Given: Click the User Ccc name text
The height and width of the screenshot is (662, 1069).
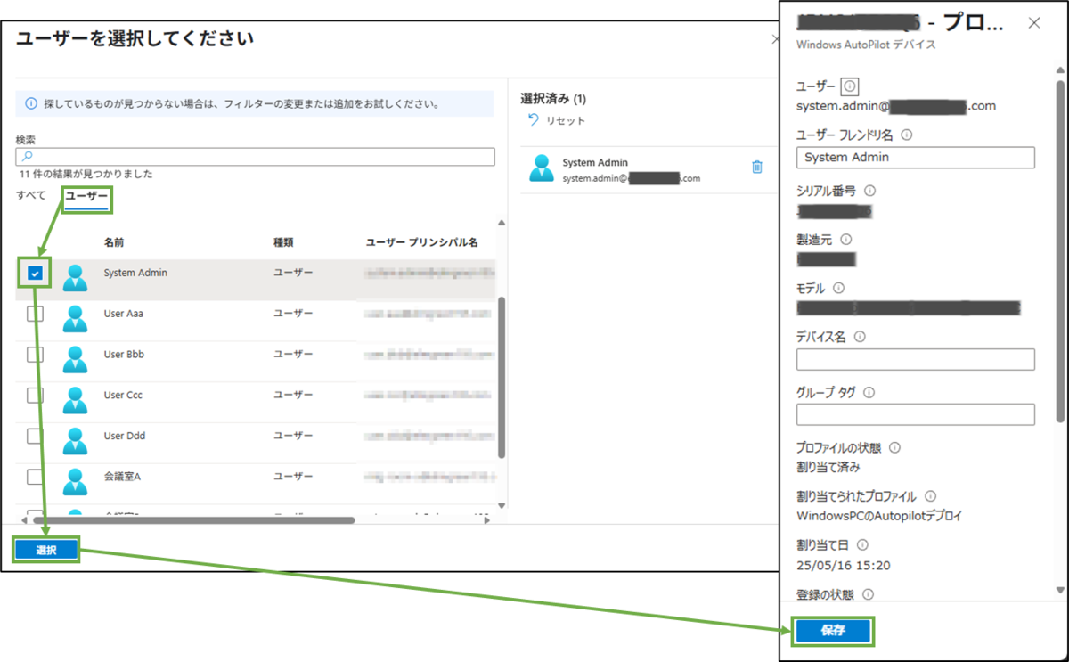Looking at the screenshot, I should point(123,396).
